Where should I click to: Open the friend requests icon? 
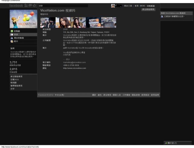click(x=26, y=5)
